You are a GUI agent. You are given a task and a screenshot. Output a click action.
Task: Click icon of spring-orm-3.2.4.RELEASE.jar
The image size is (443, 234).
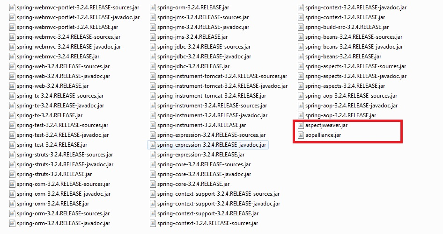[x=153, y=7]
